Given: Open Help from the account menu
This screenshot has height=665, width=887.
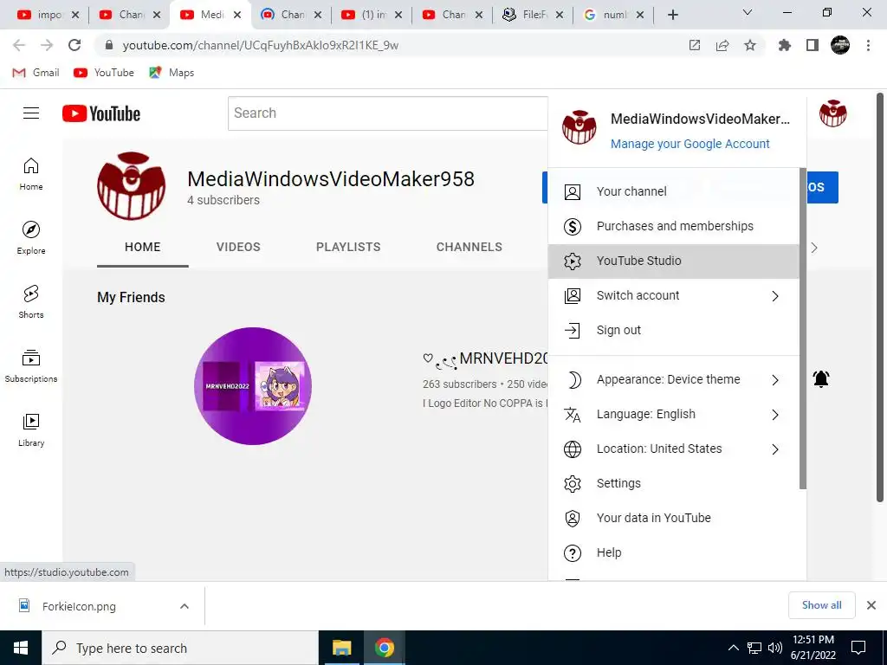Looking at the screenshot, I should click(x=673, y=552).
